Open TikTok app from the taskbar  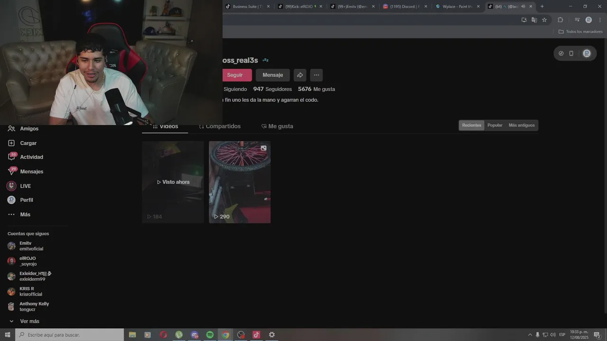pyautogui.click(x=256, y=335)
